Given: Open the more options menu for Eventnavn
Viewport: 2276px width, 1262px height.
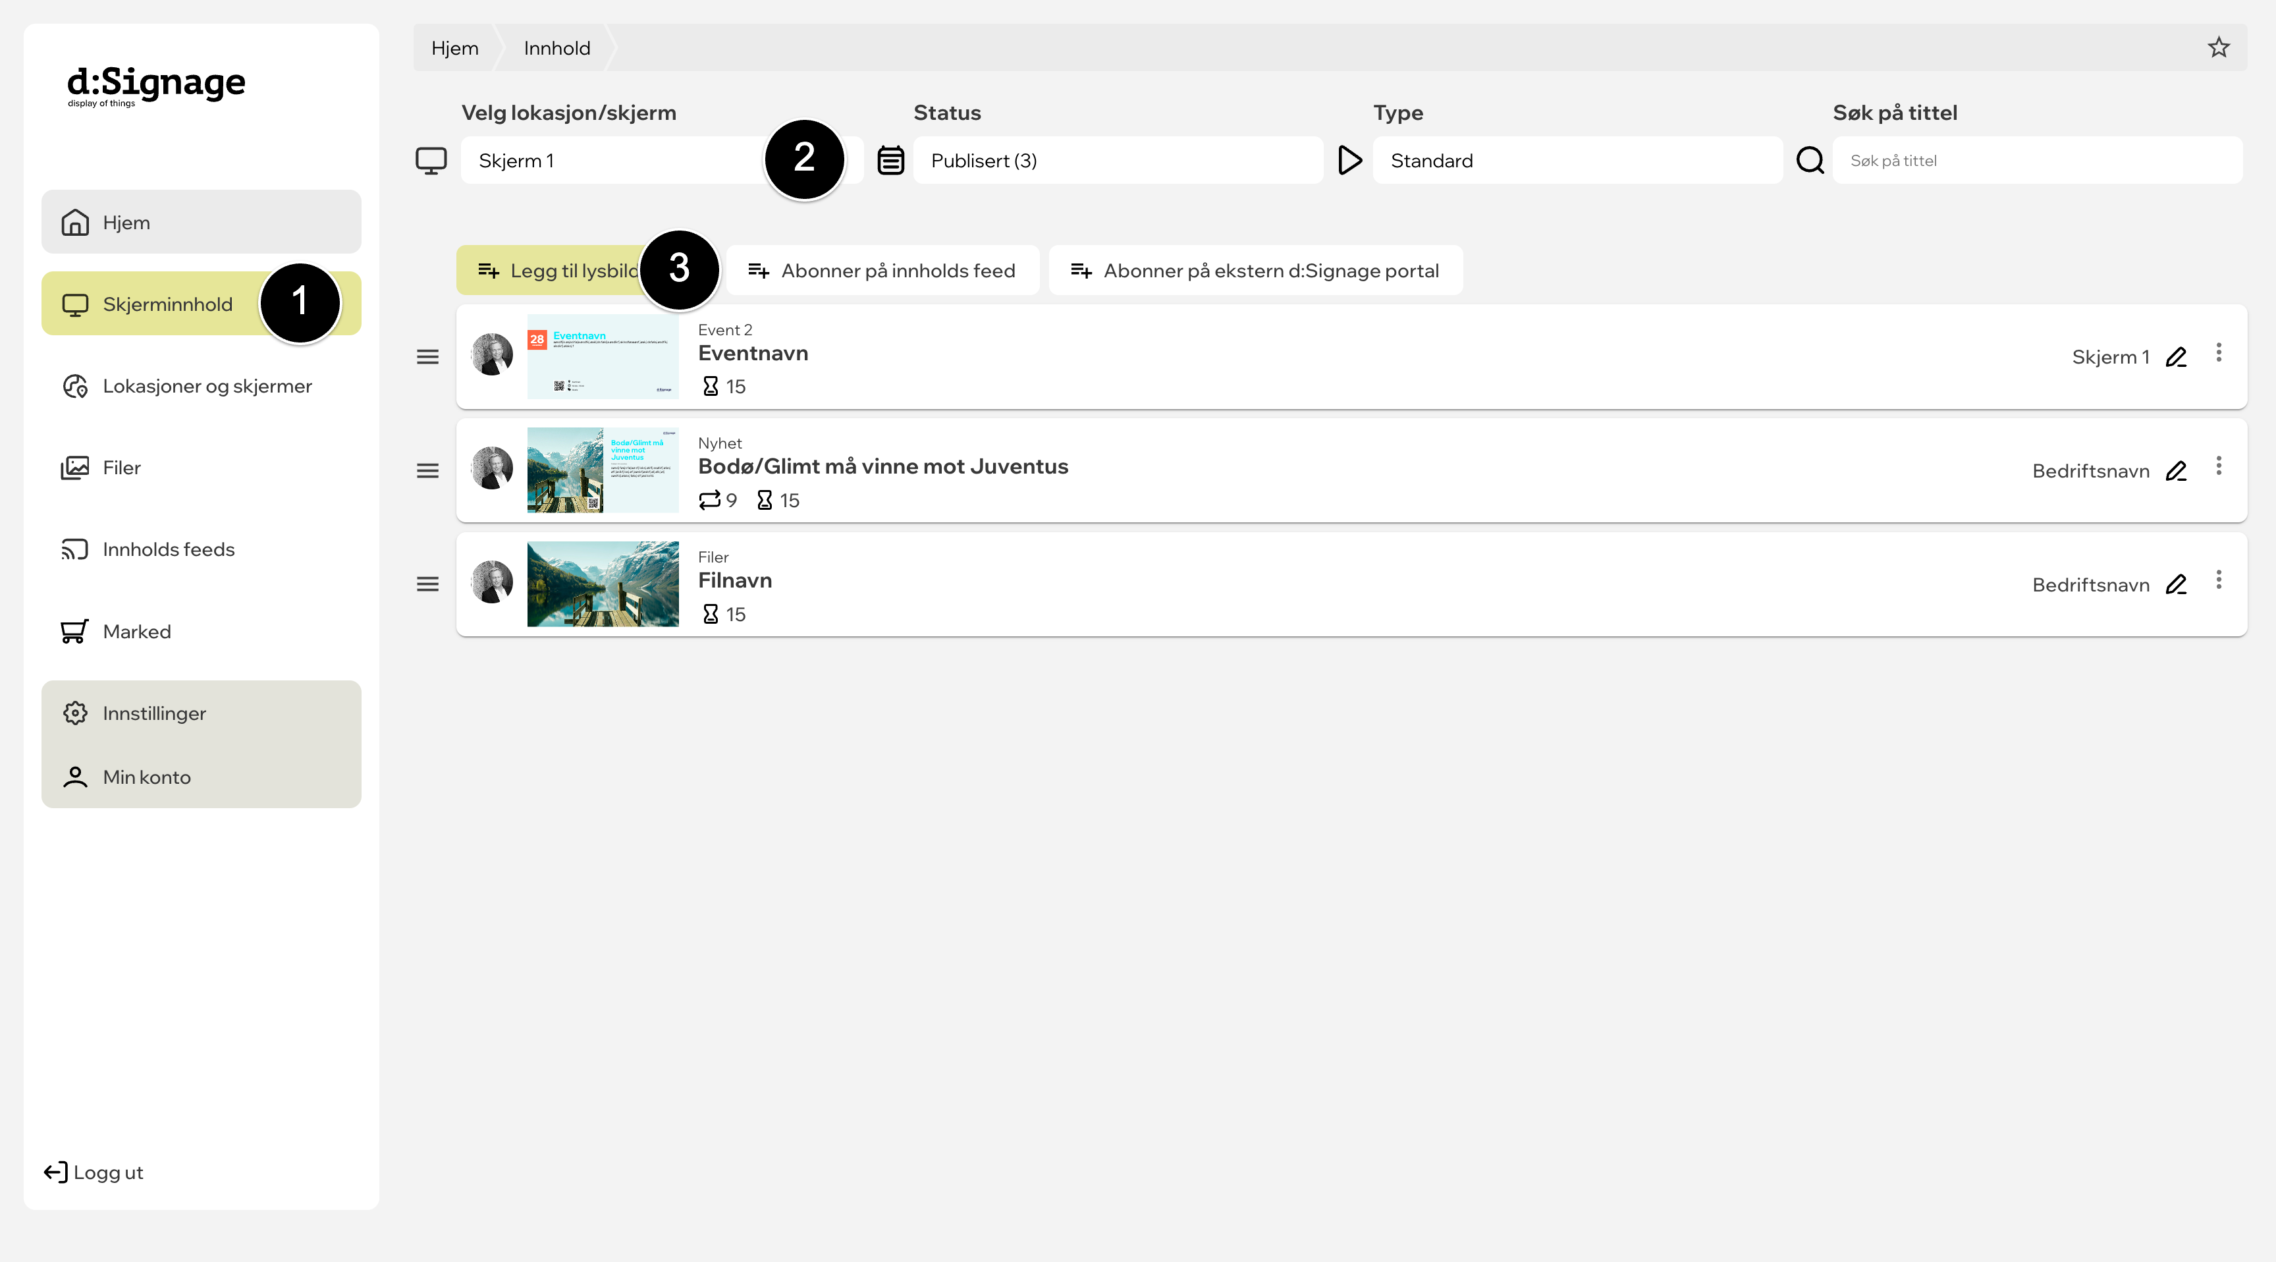Looking at the screenshot, I should pyautogui.click(x=2219, y=352).
